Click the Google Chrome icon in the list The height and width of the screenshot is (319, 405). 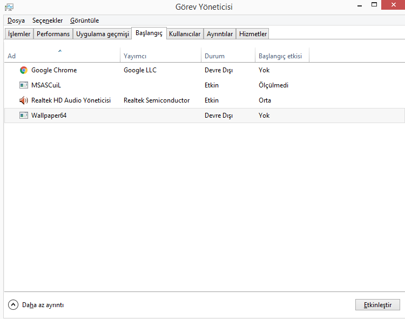click(x=23, y=70)
